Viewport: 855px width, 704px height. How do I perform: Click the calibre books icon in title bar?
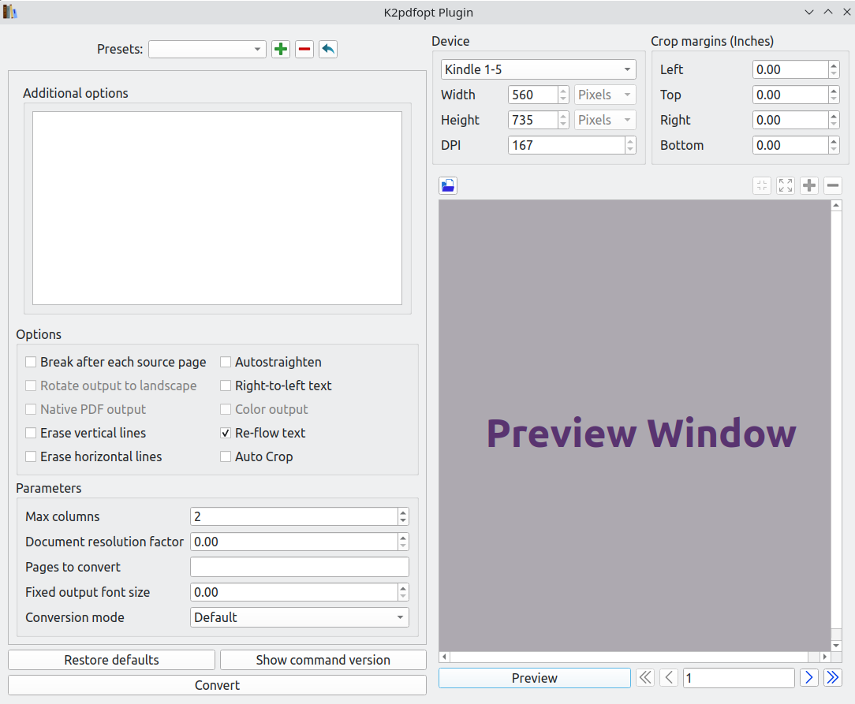9,12
